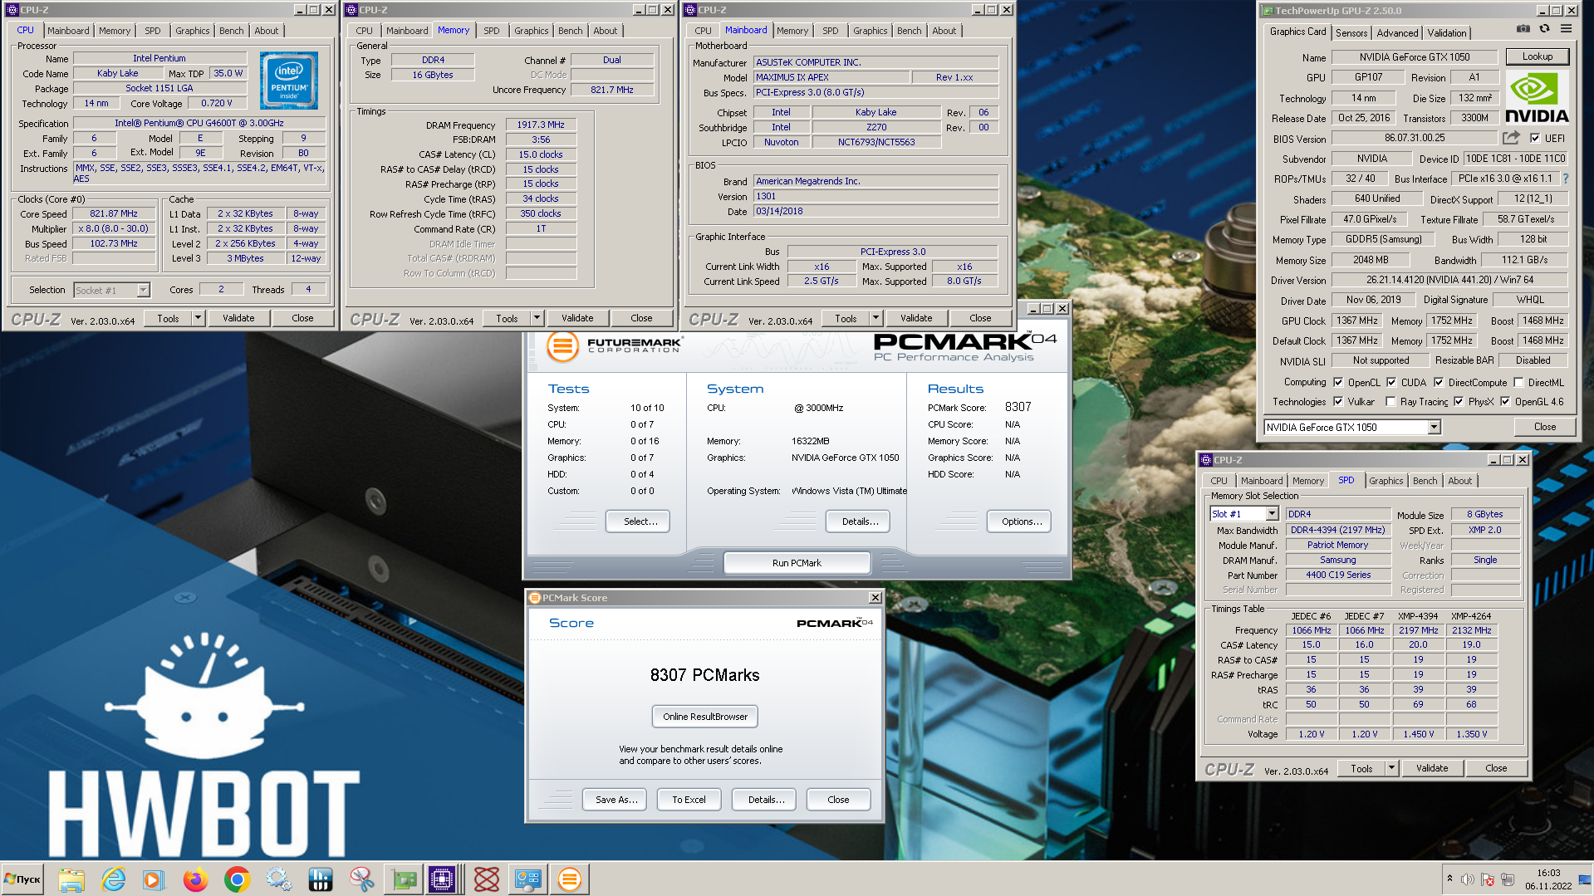Viewport: 1594px width, 896px height.
Task: Open Graphics tab in CPU-Z Mainboard window
Action: pyautogui.click(x=870, y=31)
